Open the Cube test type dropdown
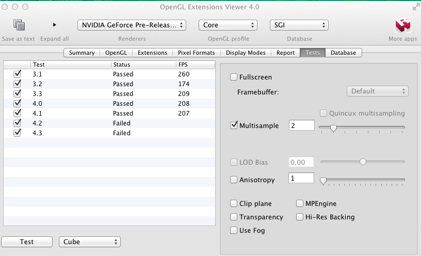421x256 pixels. pyautogui.click(x=90, y=242)
